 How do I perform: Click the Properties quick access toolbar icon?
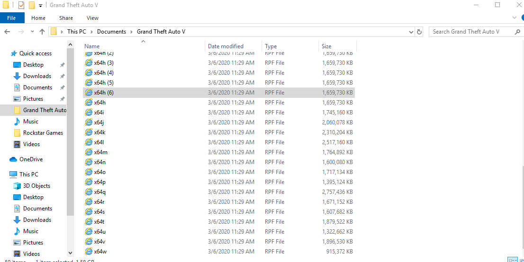click(x=21, y=5)
